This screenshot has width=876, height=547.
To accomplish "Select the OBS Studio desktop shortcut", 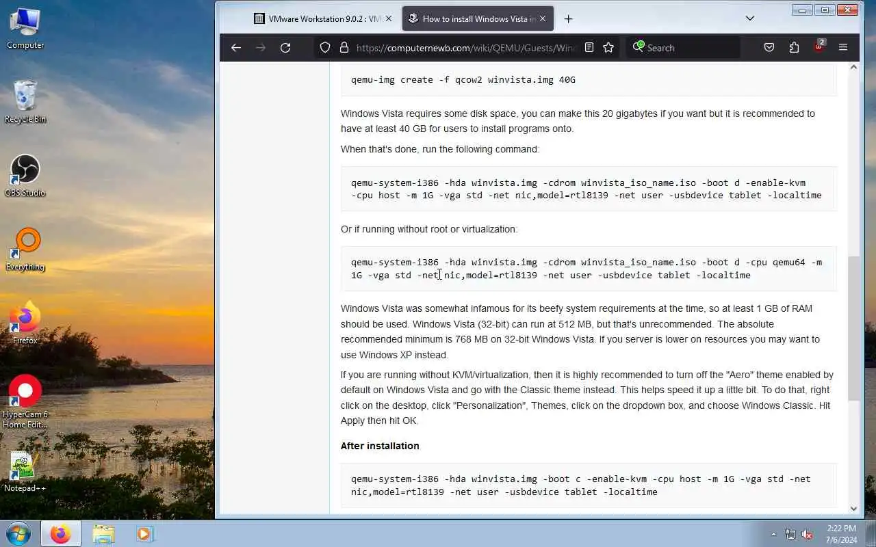I will pos(25,176).
